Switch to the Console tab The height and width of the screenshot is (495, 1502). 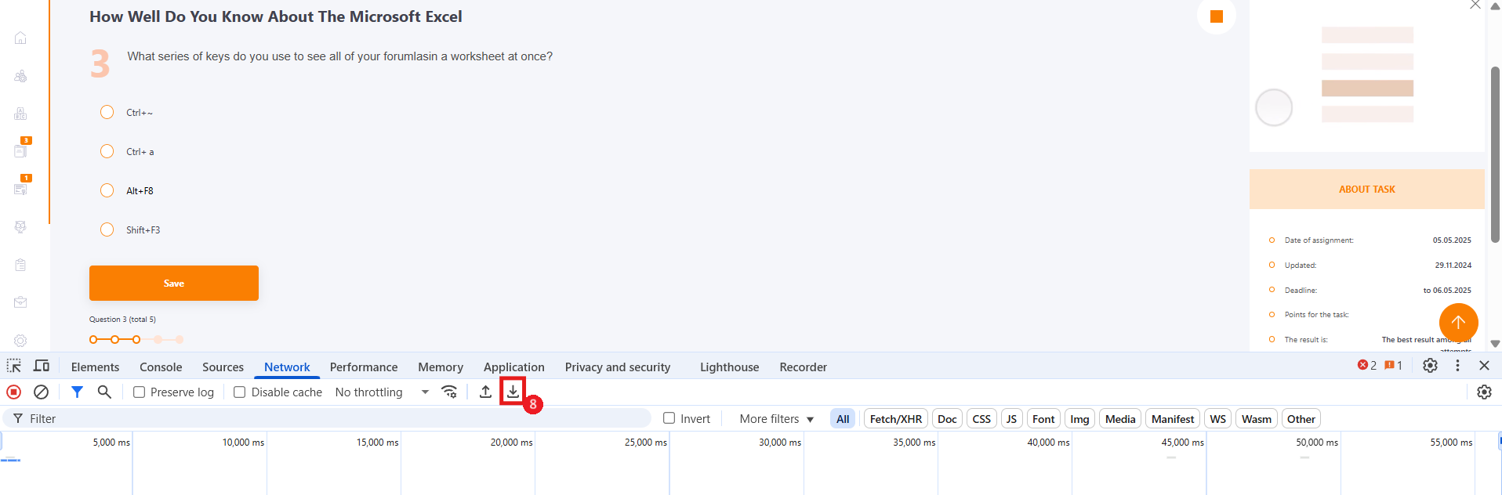pos(161,367)
